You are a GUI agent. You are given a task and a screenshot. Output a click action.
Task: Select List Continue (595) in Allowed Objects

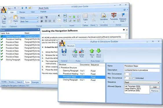click(x=132, y=90)
